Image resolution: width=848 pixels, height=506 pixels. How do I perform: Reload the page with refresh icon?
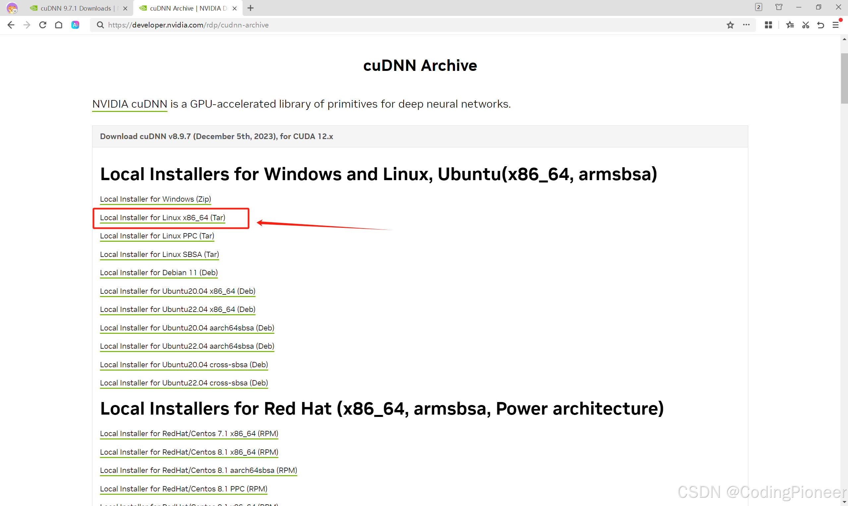tap(43, 25)
